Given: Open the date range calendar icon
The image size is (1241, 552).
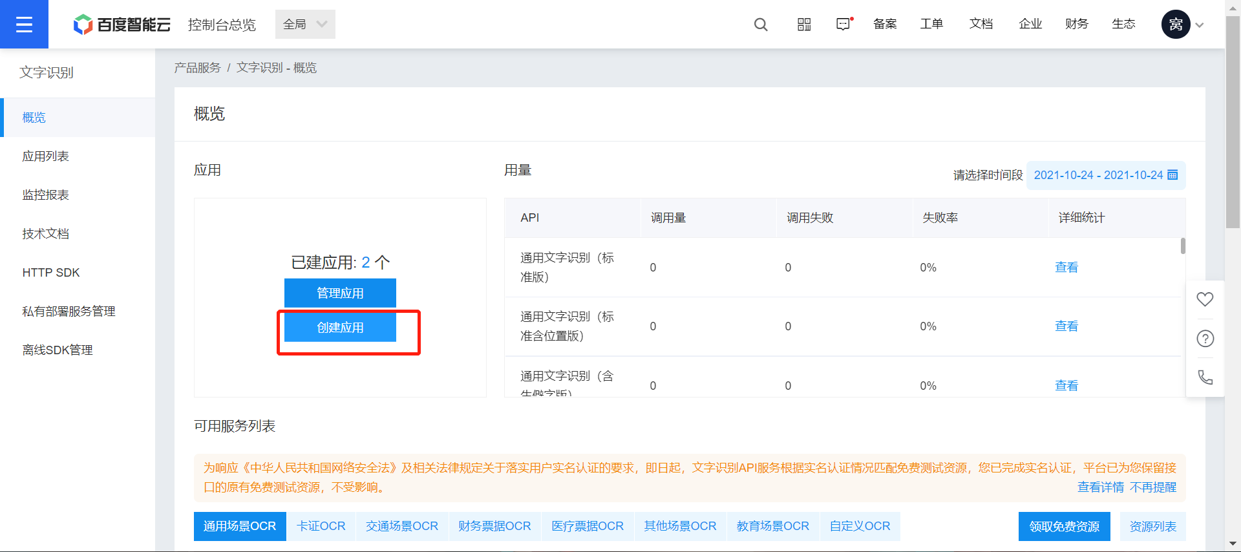Looking at the screenshot, I should click(1172, 175).
